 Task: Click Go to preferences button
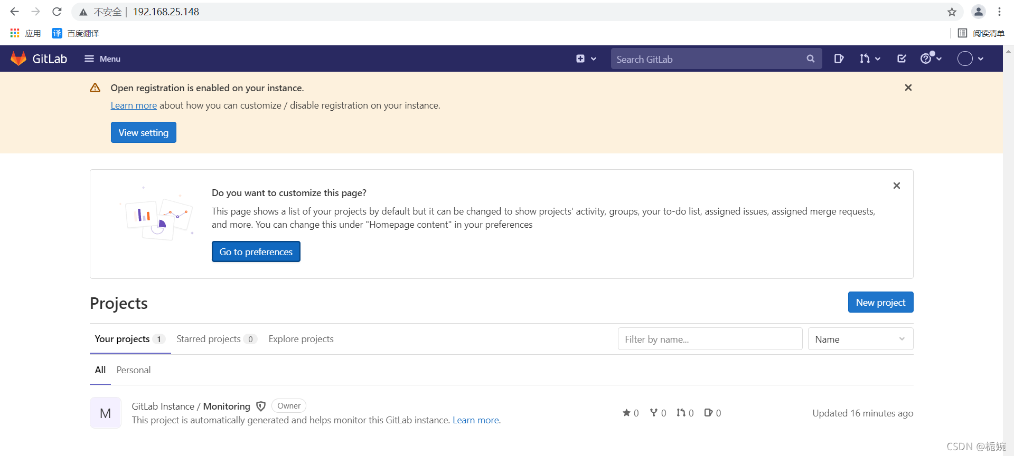(x=256, y=251)
